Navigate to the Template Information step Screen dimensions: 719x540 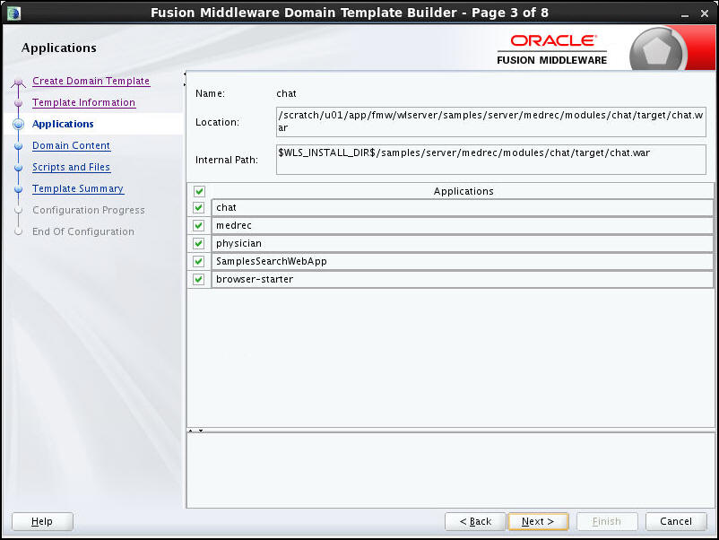(83, 102)
